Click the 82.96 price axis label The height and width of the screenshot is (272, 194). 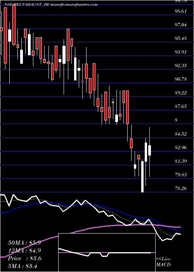click(181, 148)
